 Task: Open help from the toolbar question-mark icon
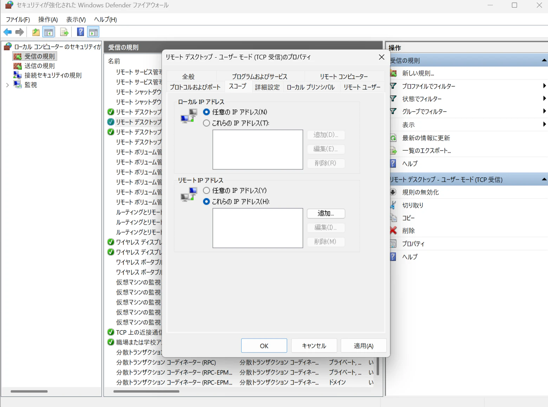click(x=80, y=32)
